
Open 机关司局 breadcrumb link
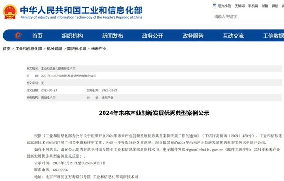pyautogui.click(x=55, y=49)
